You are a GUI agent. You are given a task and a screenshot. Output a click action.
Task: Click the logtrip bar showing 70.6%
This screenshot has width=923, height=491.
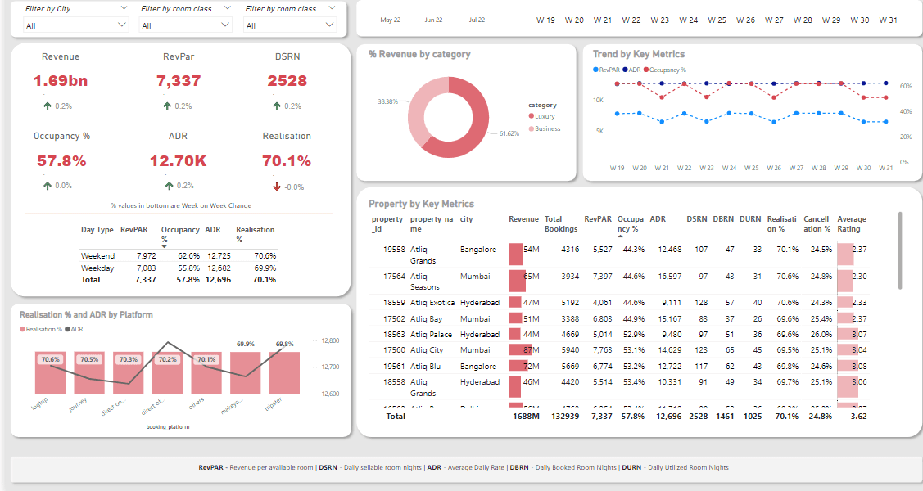[x=50, y=373]
